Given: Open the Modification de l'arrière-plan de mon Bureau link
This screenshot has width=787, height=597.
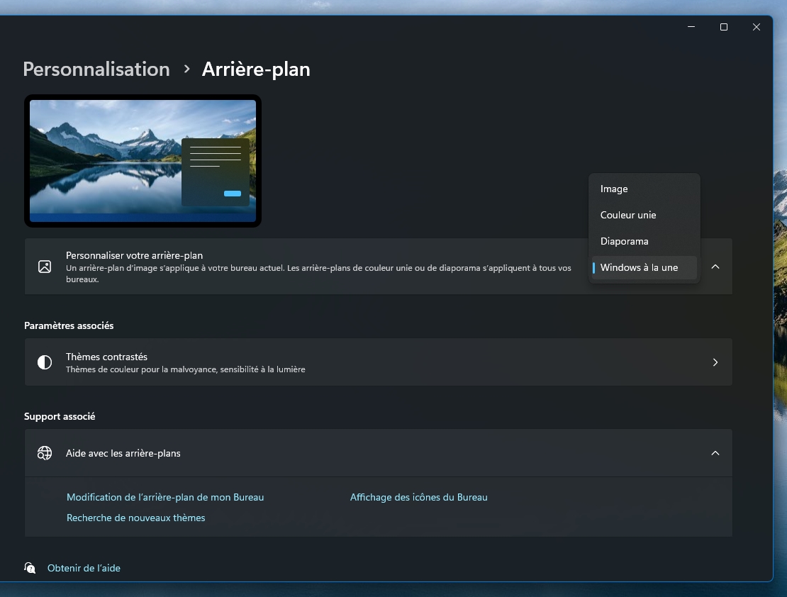Looking at the screenshot, I should pyautogui.click(x=165, y=497).
